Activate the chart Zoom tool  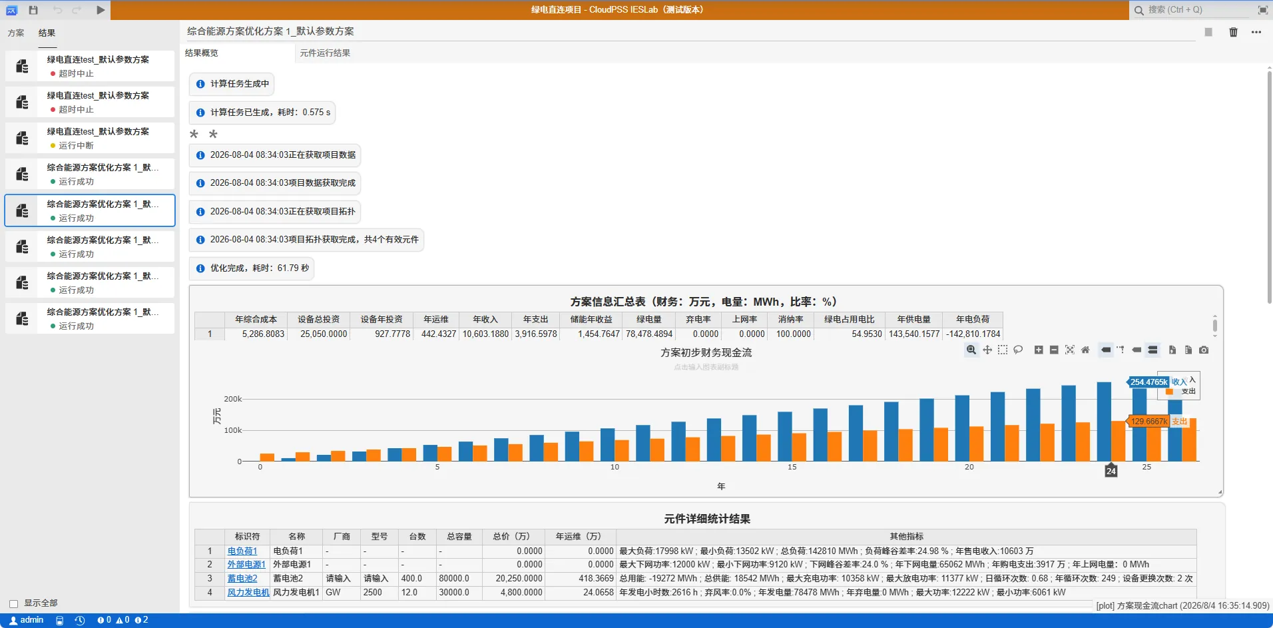coord(971,350)
